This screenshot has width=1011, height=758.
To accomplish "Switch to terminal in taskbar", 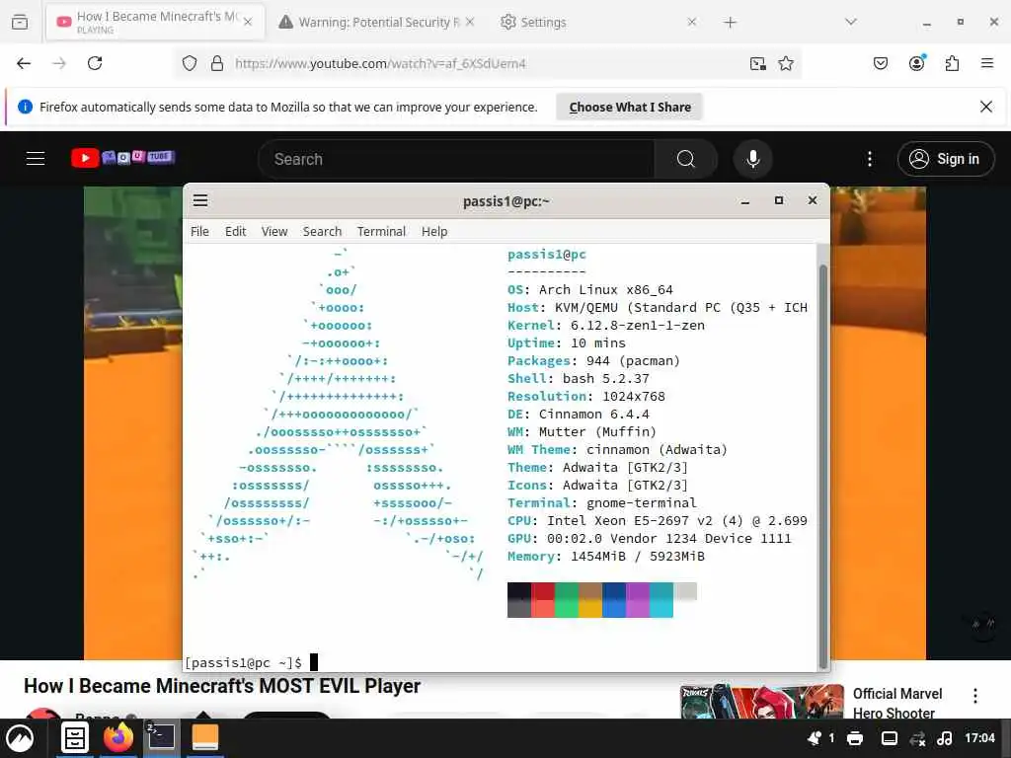I will 161,737.
